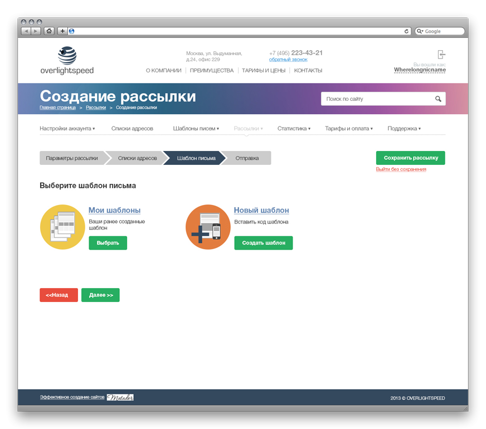Open 'КОНТАКТЫ' in top navigation

308,71
